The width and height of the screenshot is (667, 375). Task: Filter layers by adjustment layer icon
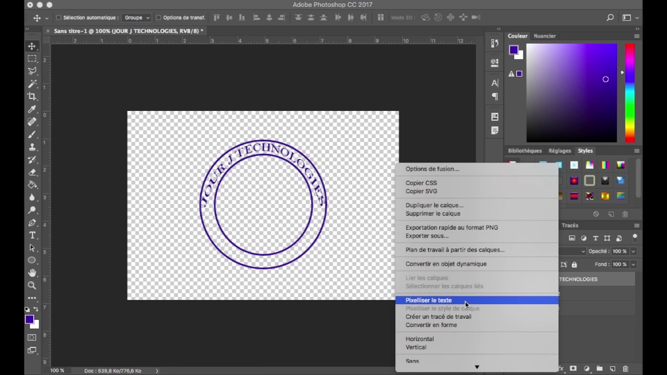(584, 238)
